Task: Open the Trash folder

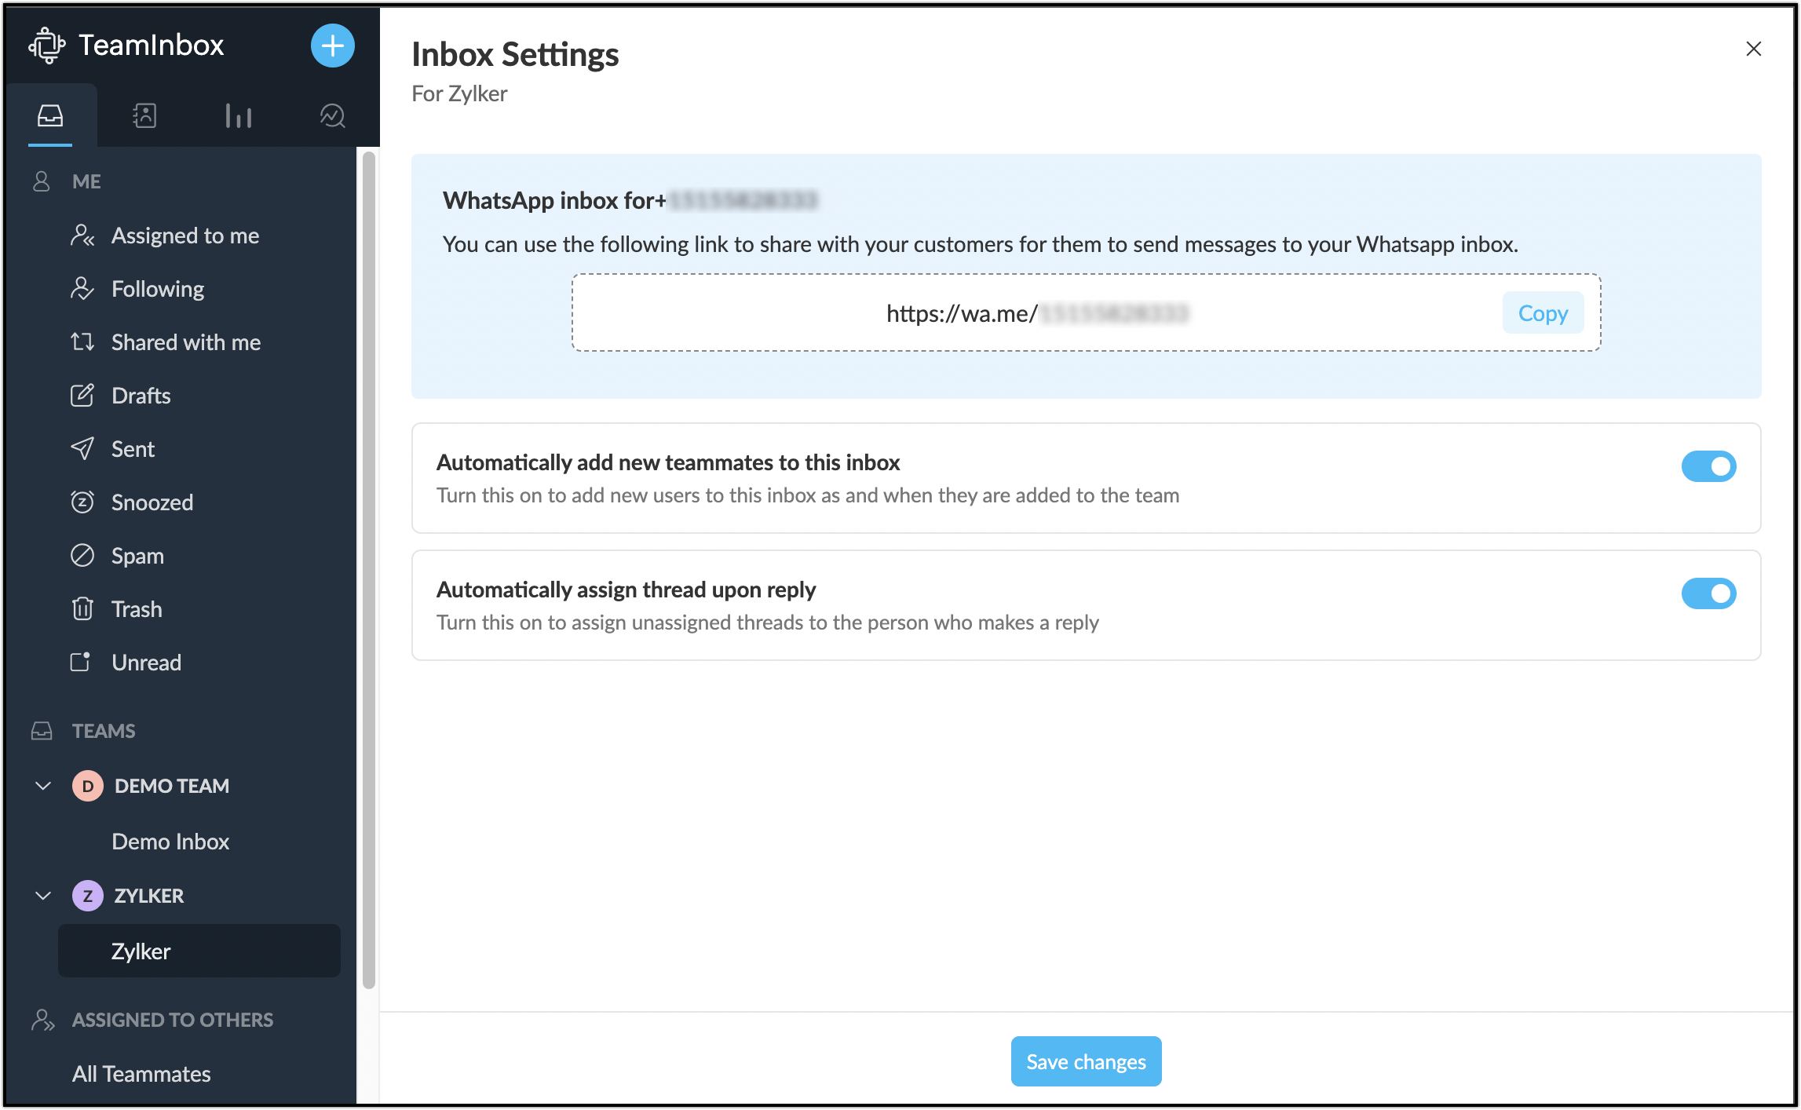Action: pos(136,608)
